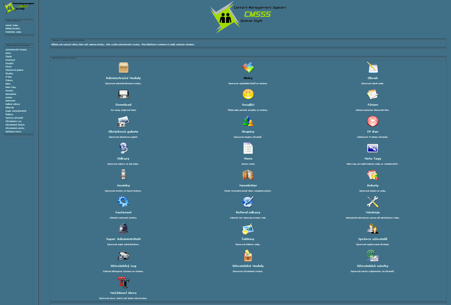Image resolution: width=451 pixels, height=305 pixels.
Task: Open the Uživatelský Log video camera icon
Action: tap(123, 255)
